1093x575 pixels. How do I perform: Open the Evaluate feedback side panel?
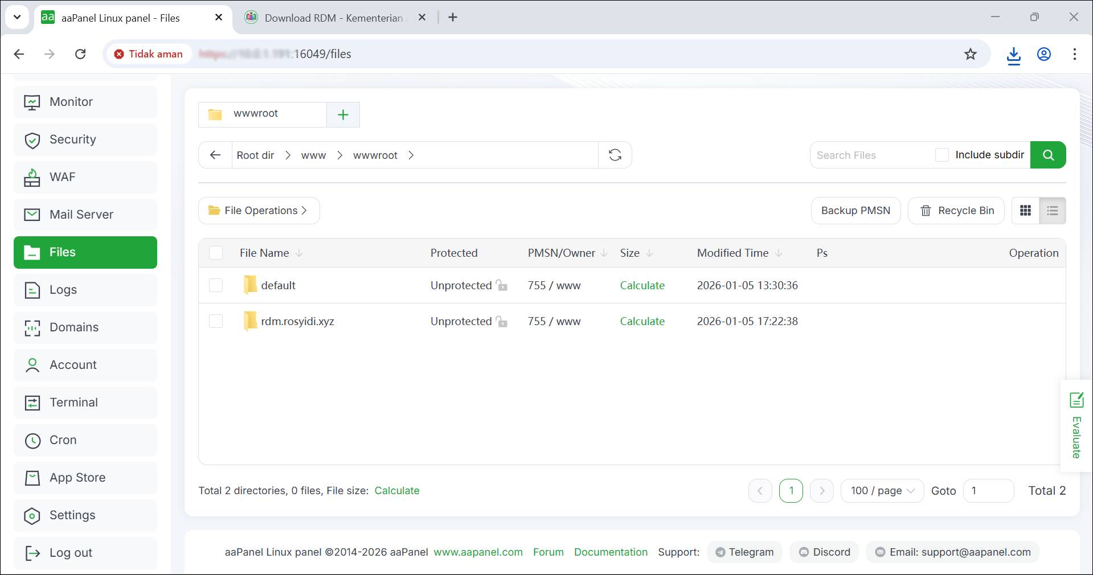click(x=1076, y=426)
